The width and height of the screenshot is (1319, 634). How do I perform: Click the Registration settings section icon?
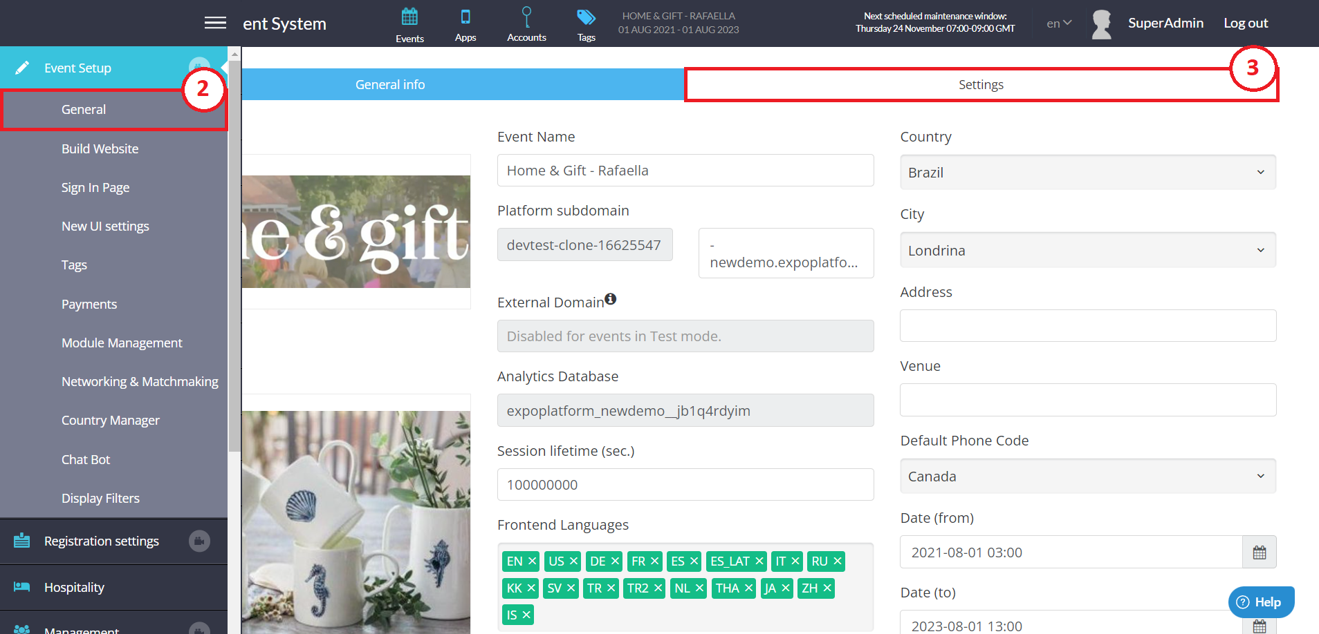pyautogui.click(x=22, y=540)
